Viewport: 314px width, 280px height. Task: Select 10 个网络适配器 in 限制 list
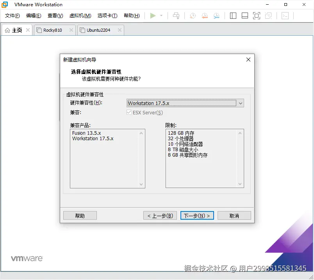pyautogui.click(x=185, y=144)
